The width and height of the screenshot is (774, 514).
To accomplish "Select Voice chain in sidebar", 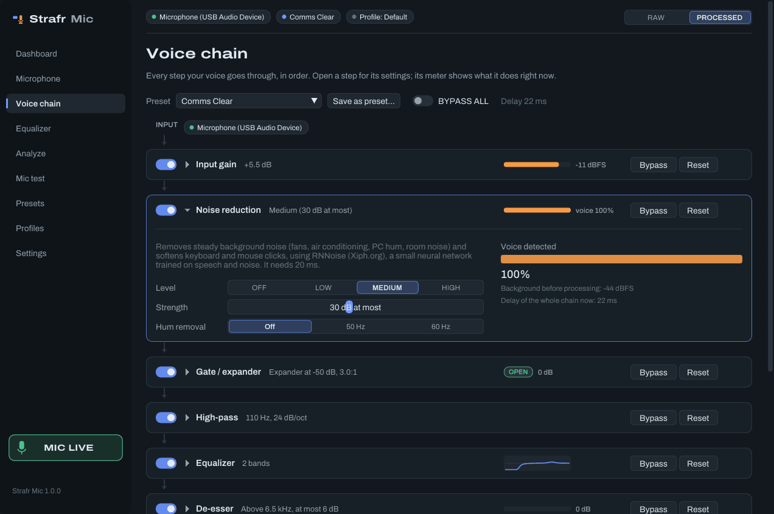I will point(66,103).
